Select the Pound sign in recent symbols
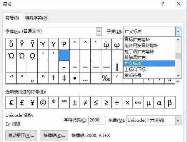The image size is (188, 142). [x=22, y=102]
